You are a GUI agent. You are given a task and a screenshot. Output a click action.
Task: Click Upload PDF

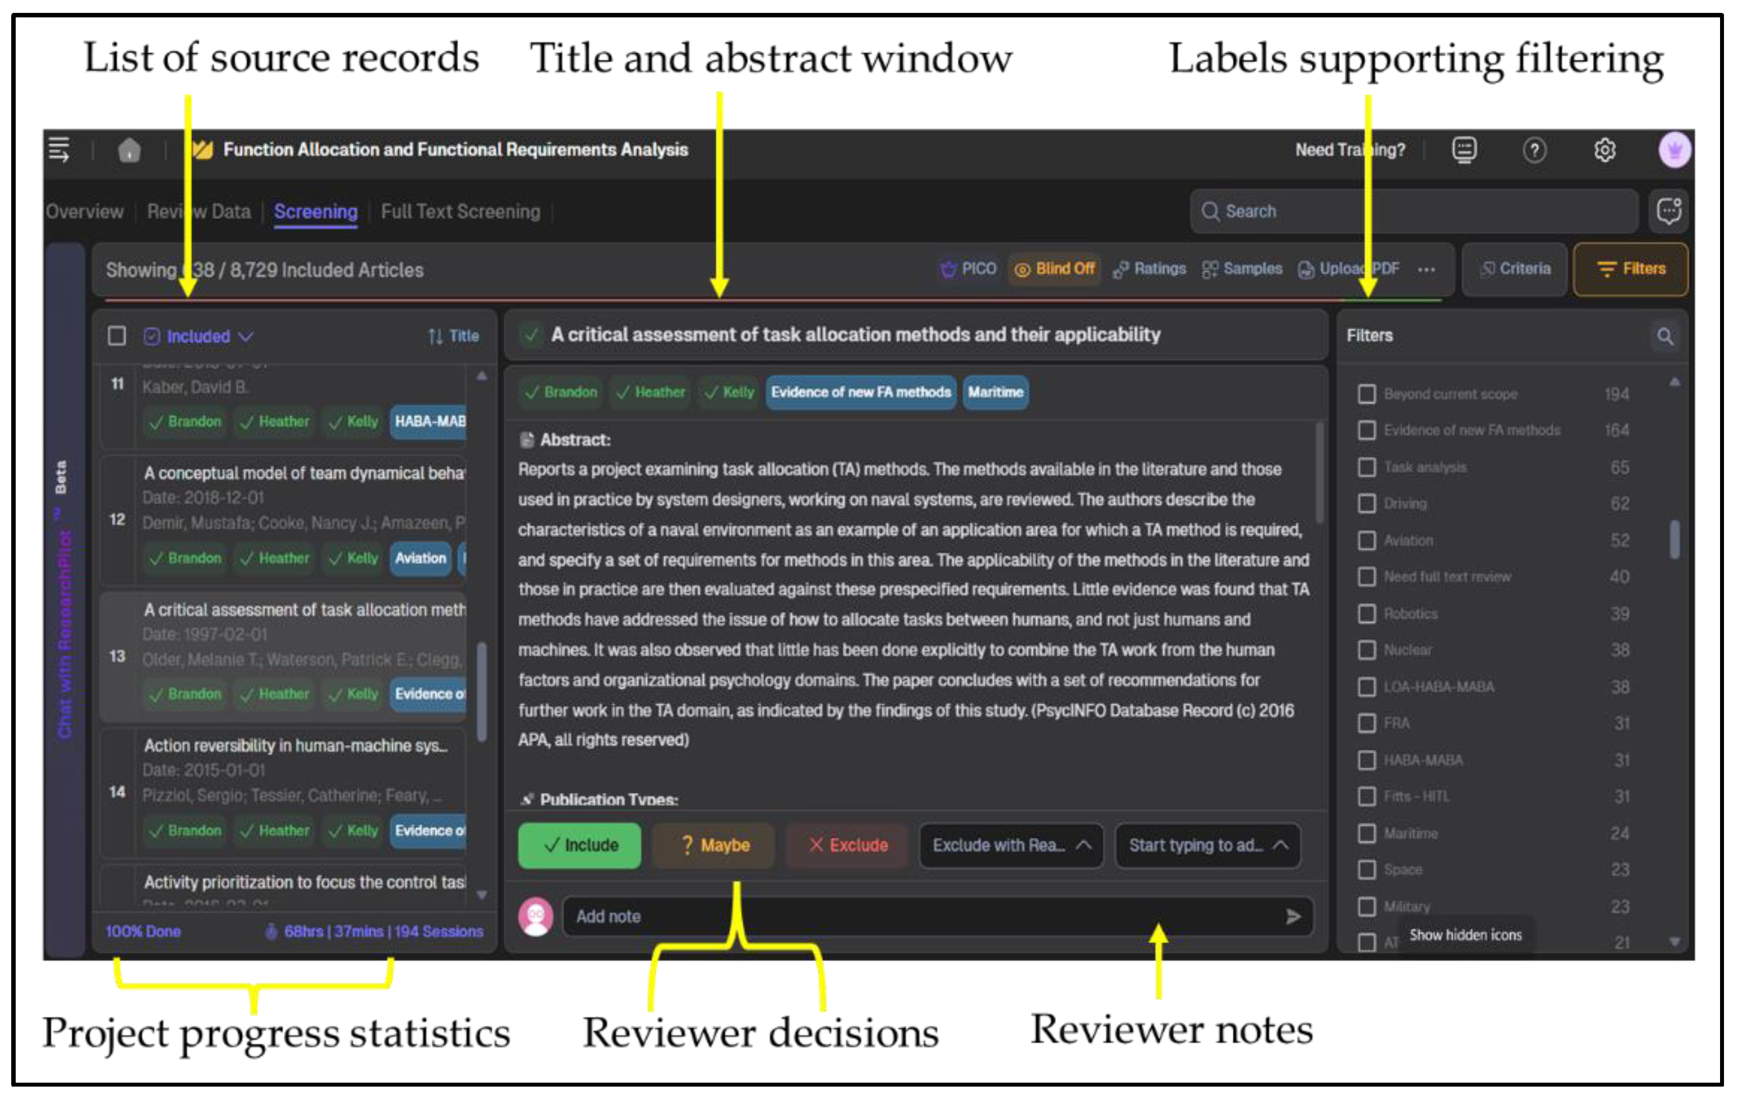[x=1348, y=269]
